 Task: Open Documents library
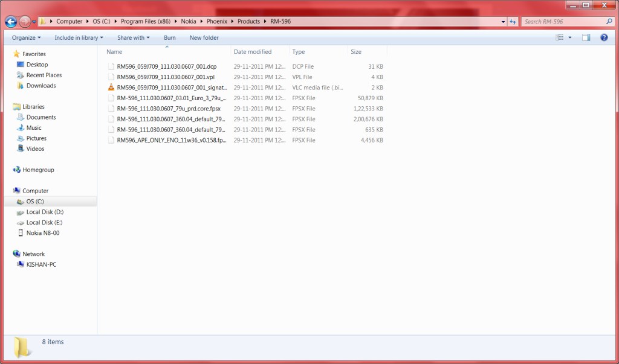pyautogui.click(x=41, y=117)
